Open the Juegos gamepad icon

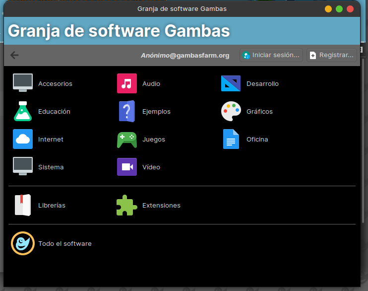(127, 139)
